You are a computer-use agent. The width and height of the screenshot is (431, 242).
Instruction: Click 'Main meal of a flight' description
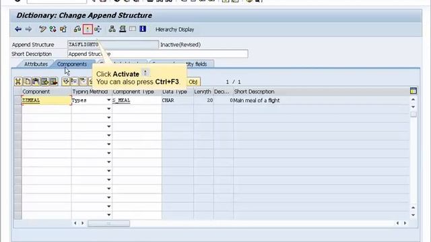coord(257,100)
